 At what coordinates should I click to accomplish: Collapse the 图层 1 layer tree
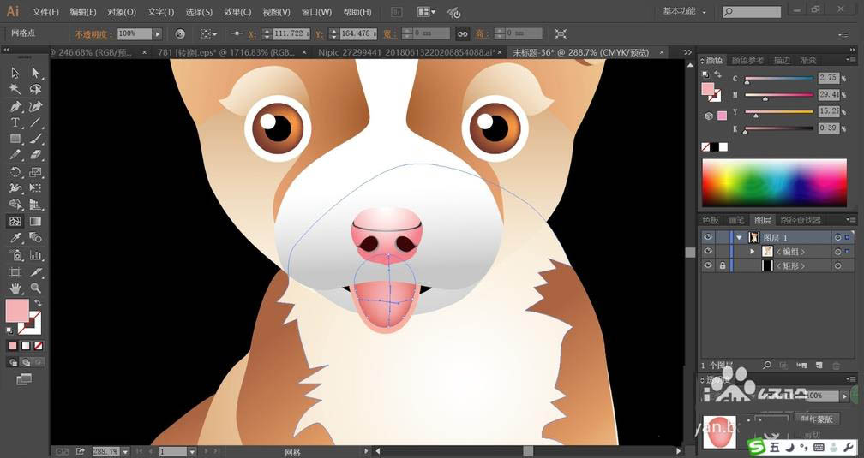pyautogui.click(x=739, y=237)
